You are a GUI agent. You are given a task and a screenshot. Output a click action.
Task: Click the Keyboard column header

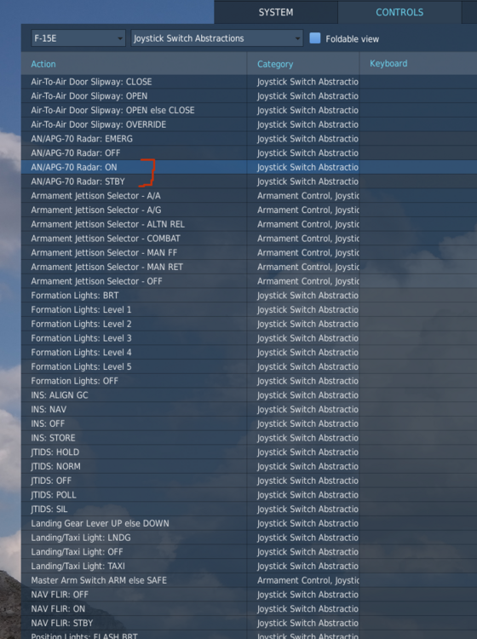point(388,64)
